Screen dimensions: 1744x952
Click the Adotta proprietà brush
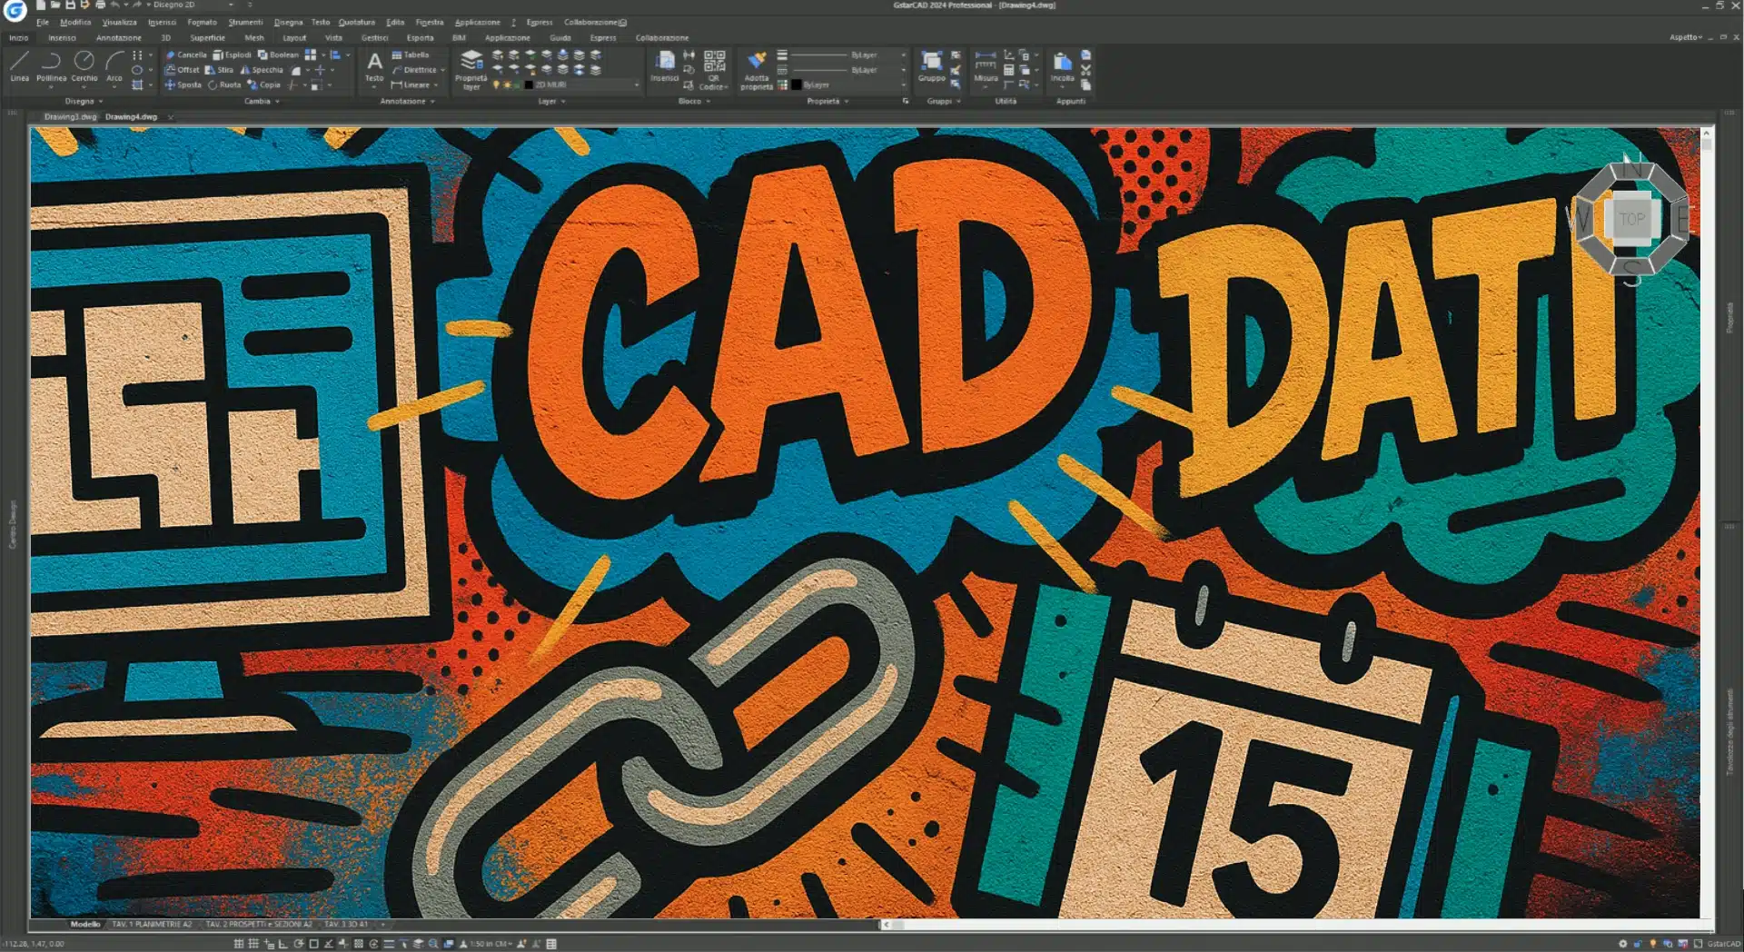(x=757, y=69)
